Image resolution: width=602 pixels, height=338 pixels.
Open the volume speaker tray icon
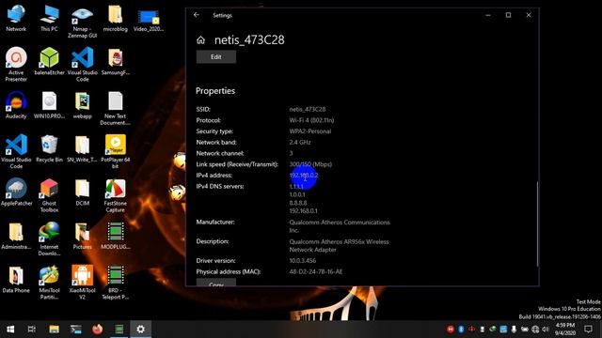click(x=546, y=330)
